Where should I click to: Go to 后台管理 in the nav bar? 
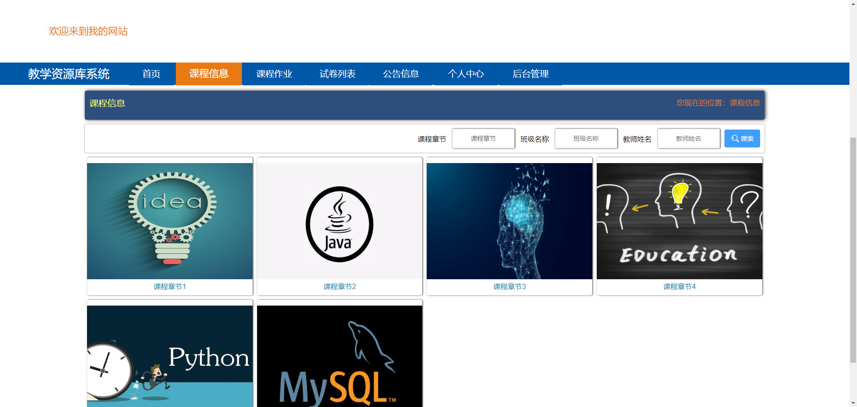coord(530,74)
